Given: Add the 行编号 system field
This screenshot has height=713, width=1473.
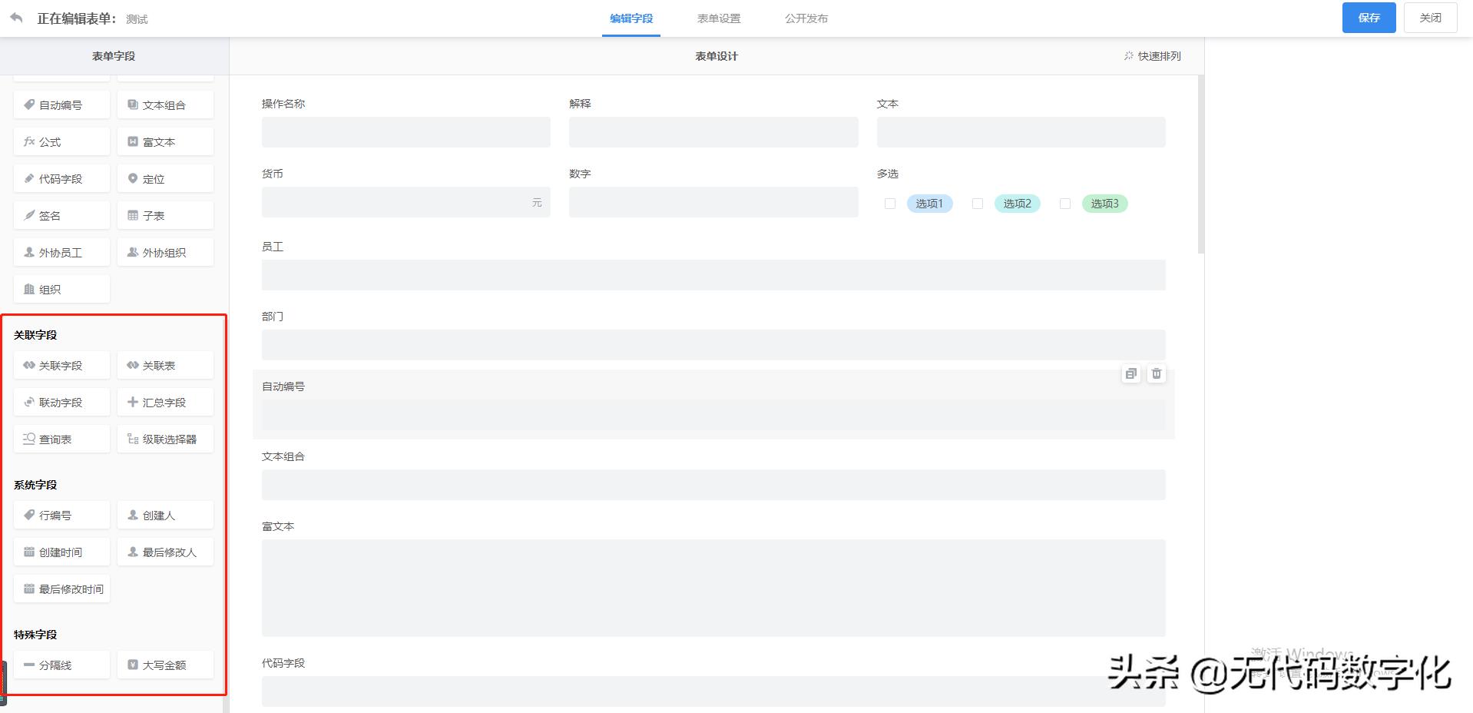Looking at the screenshot, I should [61, 516].
